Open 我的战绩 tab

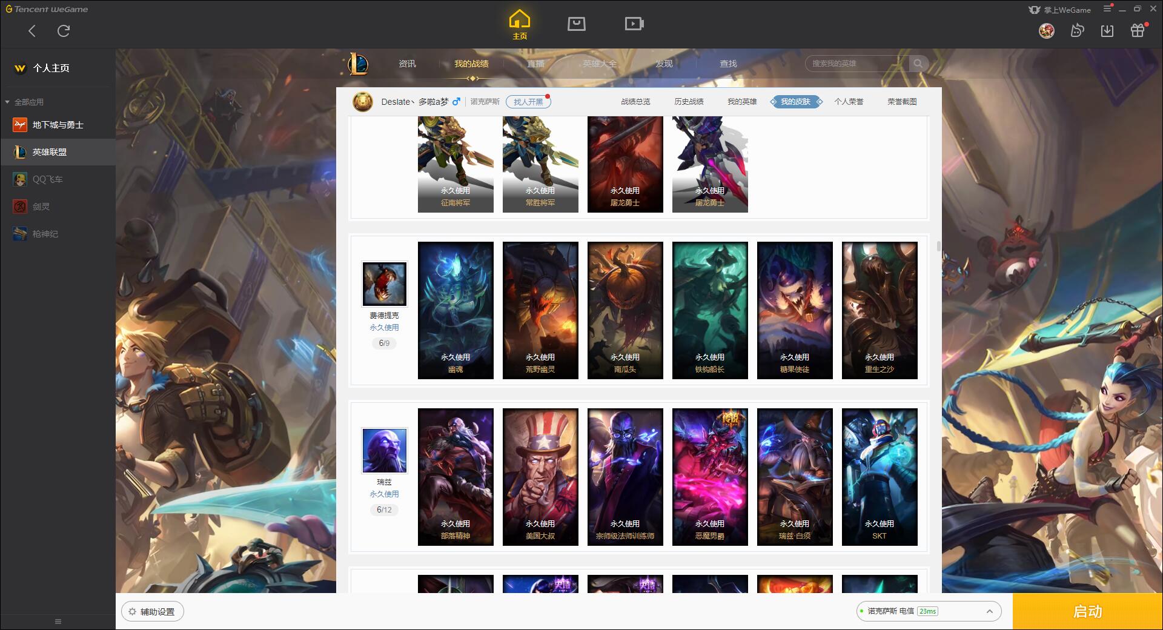point(471,64)
